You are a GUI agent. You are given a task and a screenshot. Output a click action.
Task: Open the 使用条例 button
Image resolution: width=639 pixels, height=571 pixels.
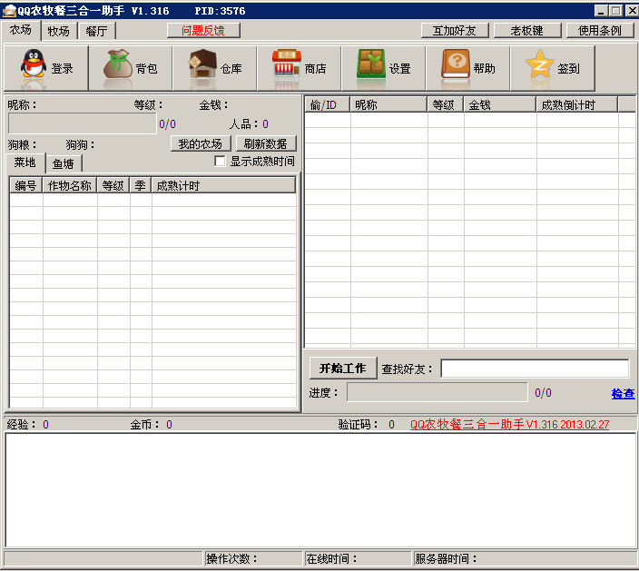click(600, 31)
